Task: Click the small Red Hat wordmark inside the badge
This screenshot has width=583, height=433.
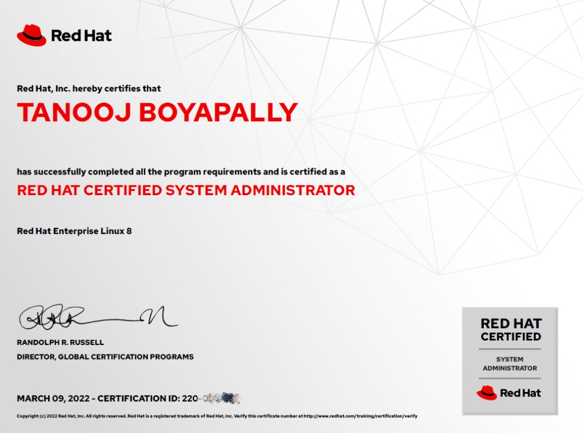Action: click(520, 393)
